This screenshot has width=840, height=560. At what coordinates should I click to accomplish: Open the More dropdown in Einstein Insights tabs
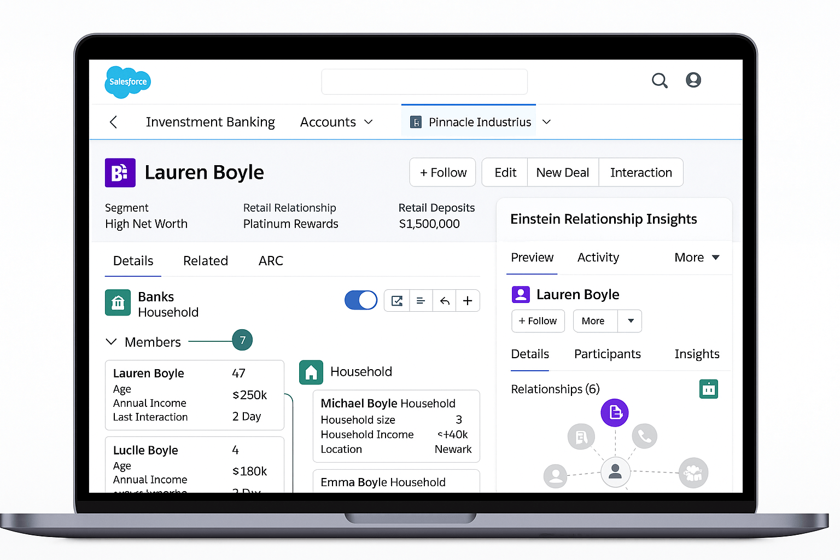pos(697,258)
